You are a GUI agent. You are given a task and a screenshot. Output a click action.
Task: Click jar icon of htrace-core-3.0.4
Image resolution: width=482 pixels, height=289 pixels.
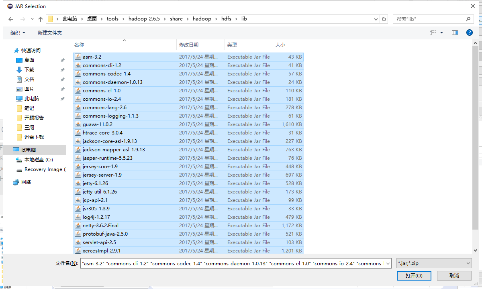coord(78,133)
